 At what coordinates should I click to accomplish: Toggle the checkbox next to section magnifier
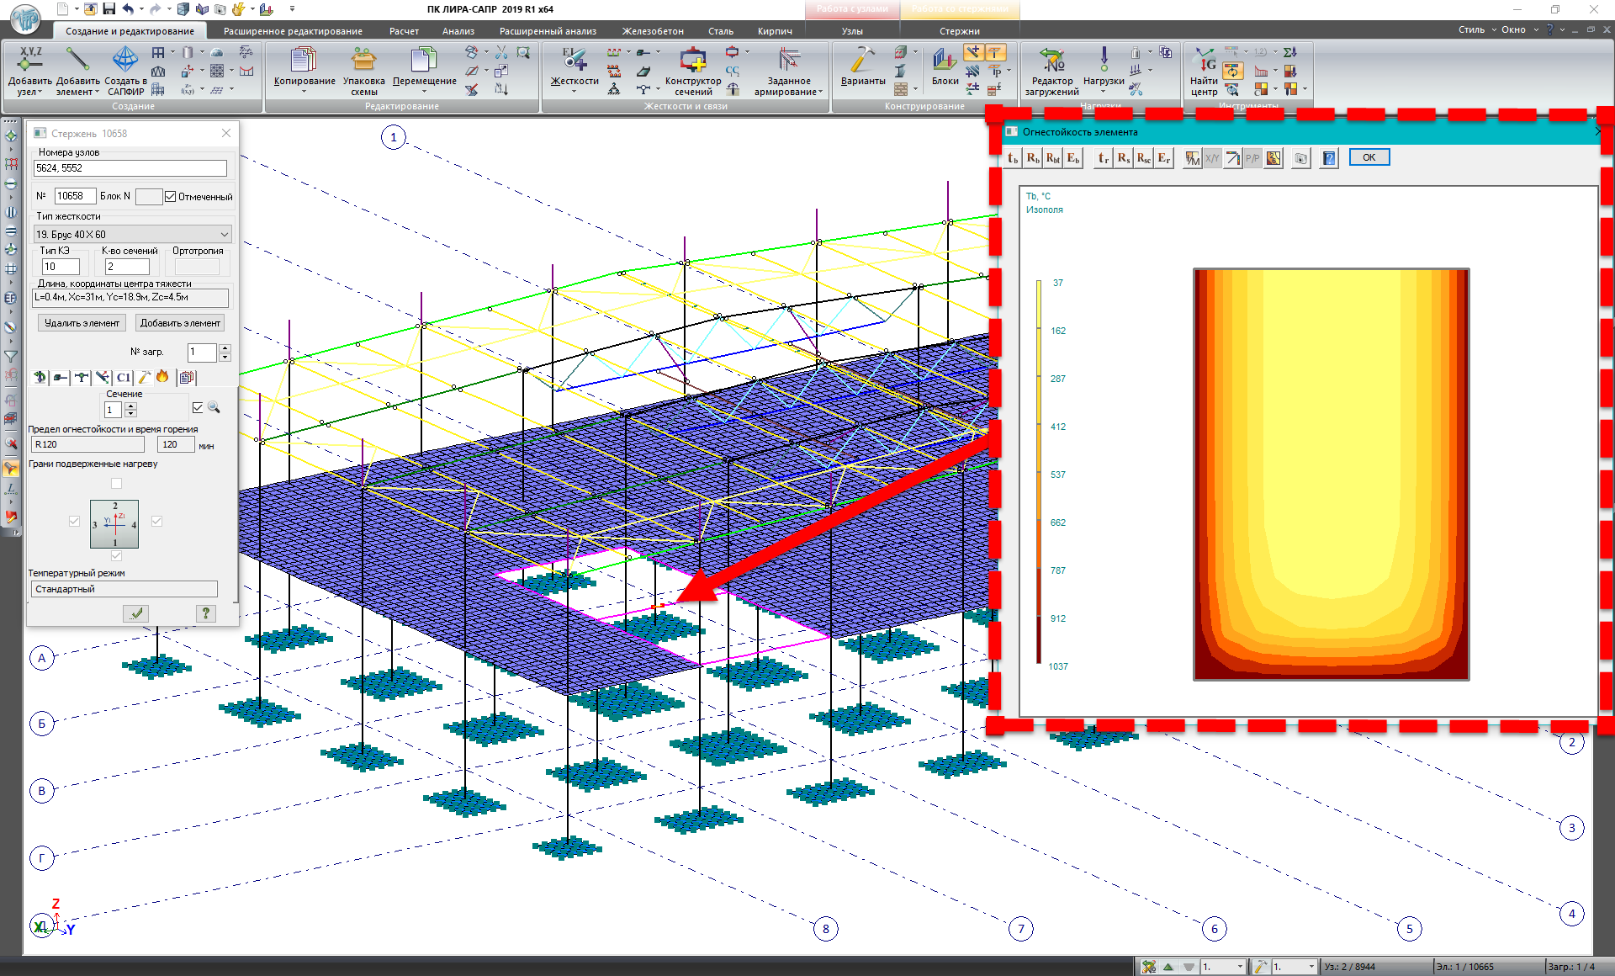point(198,408)
